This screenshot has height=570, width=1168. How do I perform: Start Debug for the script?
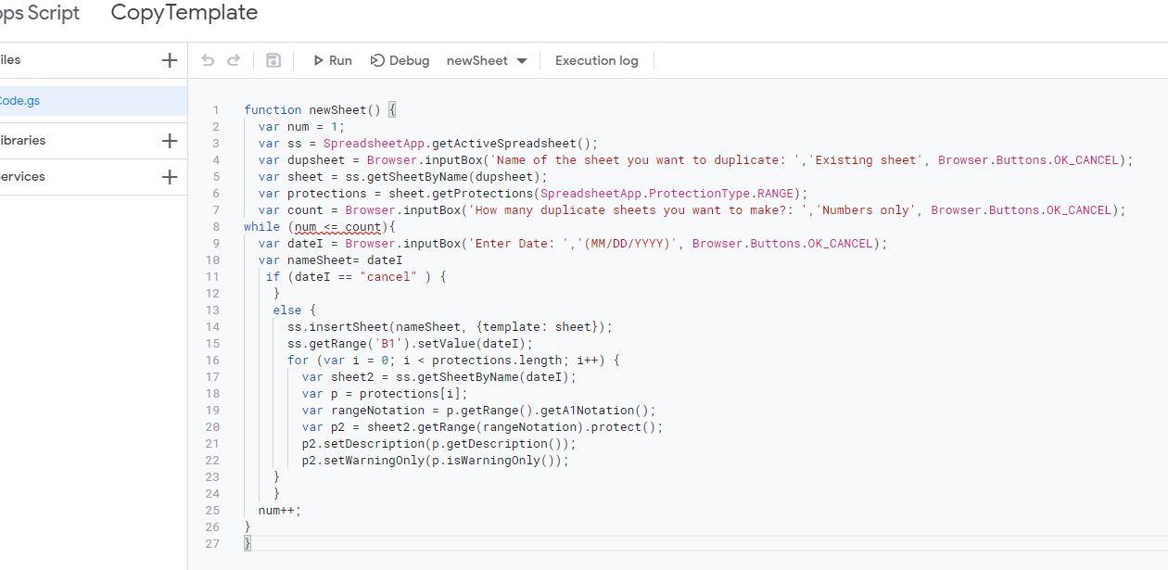click(x=400, y=60)
